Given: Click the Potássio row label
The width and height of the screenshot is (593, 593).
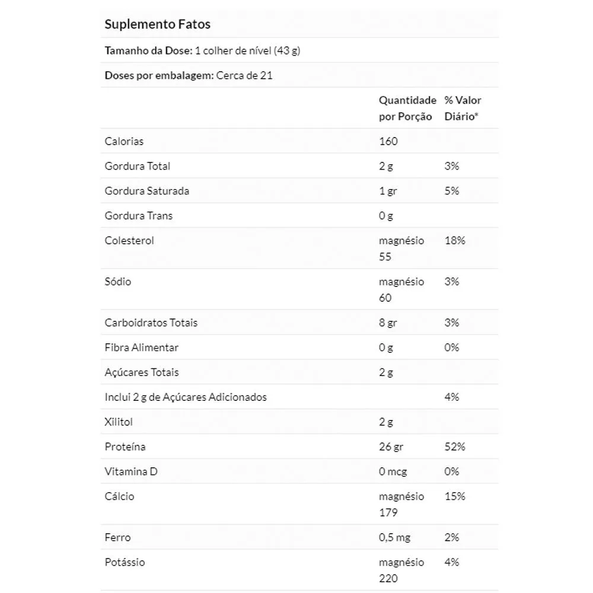Looking at the screenshot, I should 125,562.
